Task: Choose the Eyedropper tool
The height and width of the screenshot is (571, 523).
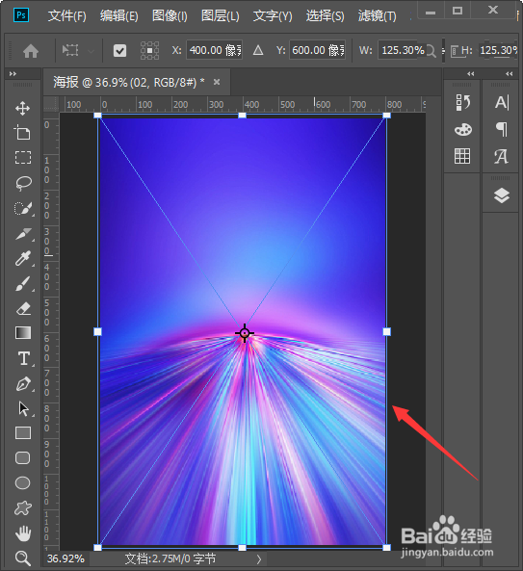Action: (x=23, y=259)
